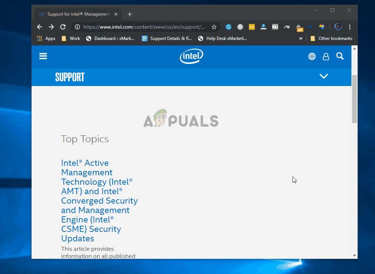Click the page's vertical scrollbar thumb
The width and height of the screenshot is (375, 274).
tap(354, 99)
